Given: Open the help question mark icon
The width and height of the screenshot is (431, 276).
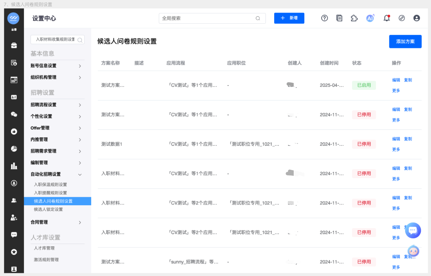Looking at the screenshot, I should 325,18.
